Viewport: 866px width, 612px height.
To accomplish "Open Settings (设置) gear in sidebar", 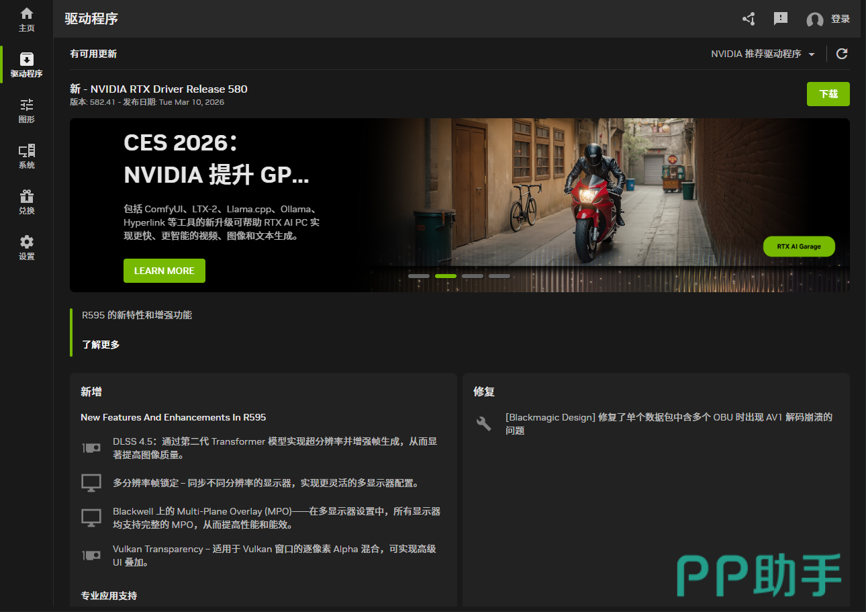I will coord(27,247).
